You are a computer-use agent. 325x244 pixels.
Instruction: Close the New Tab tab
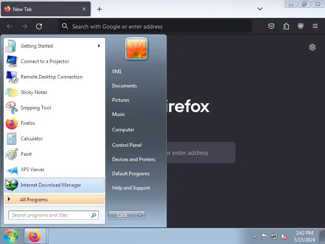(84, 9)
